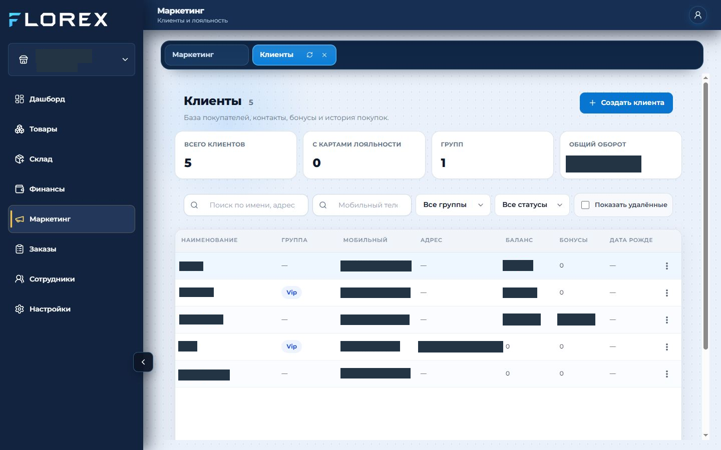Open Дашборд from the sidebar
Image resolution: width=721 pixels, height=450 pixels.
[72, 99]
